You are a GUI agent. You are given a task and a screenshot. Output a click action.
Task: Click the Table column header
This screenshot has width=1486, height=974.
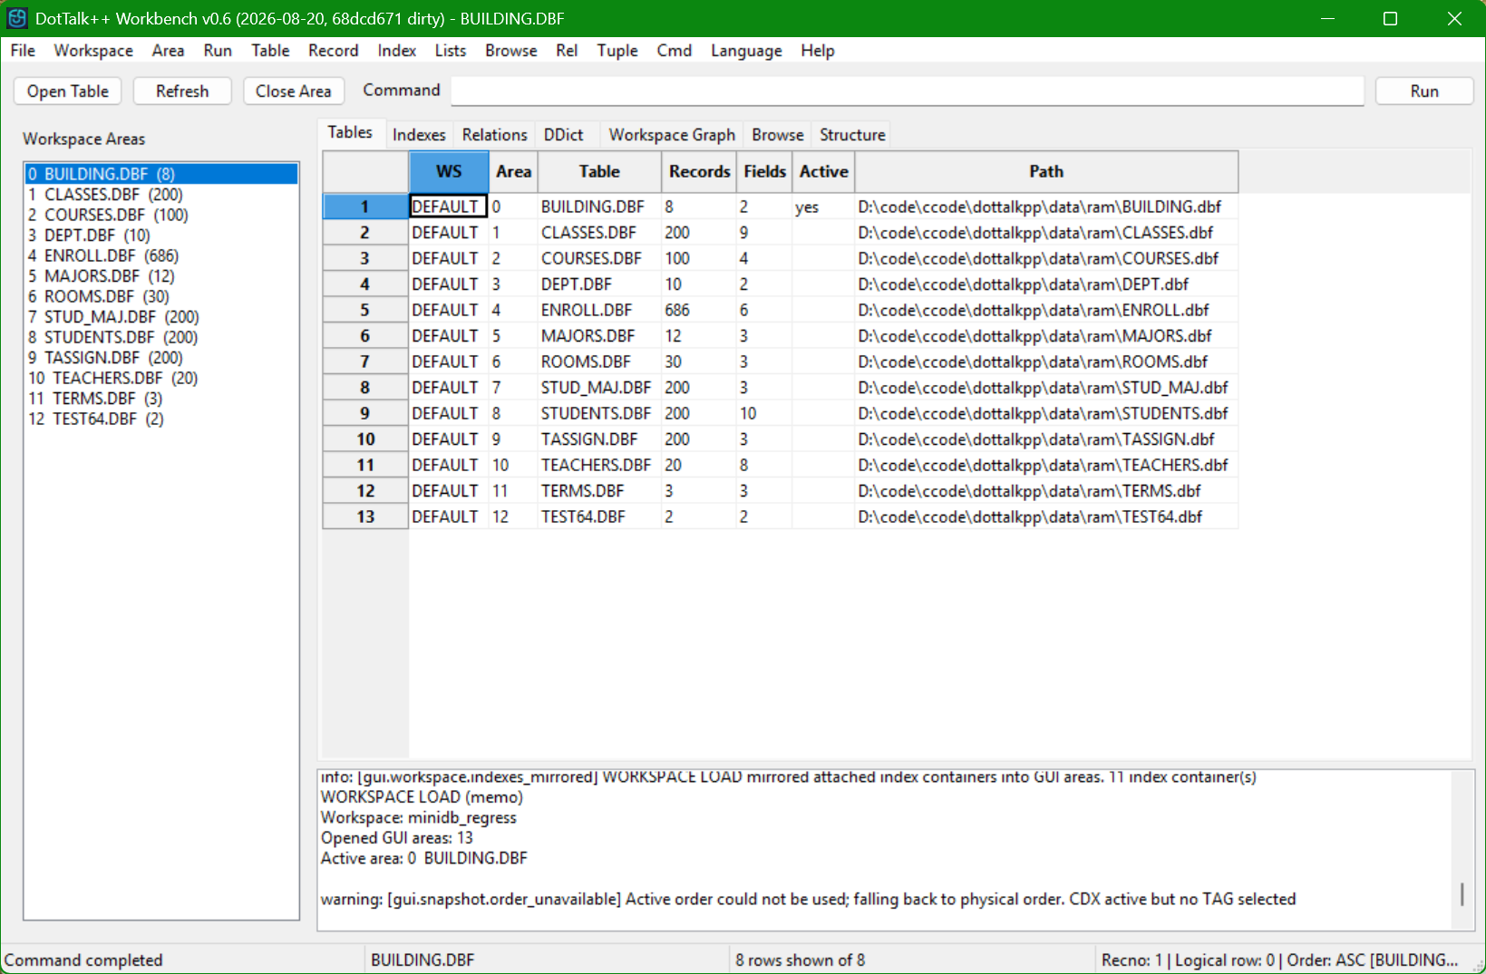pos(599,172)
